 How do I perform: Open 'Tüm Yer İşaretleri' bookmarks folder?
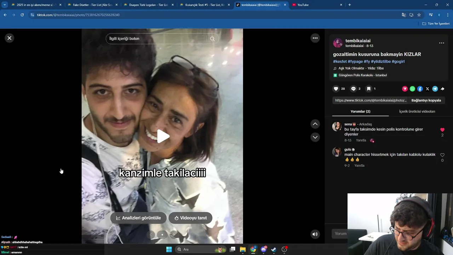coord(436,24)
